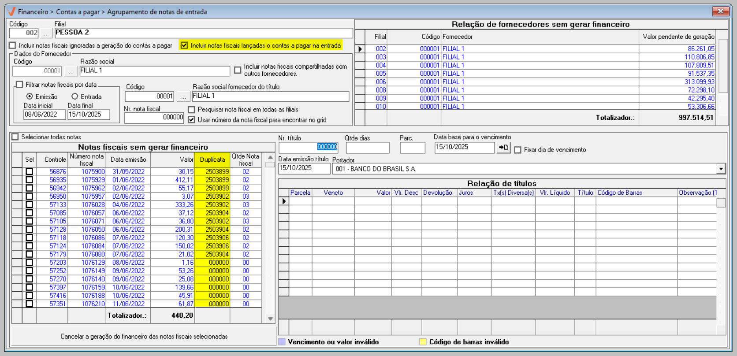
Task: Check Fixar dia de vencimento
Action: click(x=518, y=150)
